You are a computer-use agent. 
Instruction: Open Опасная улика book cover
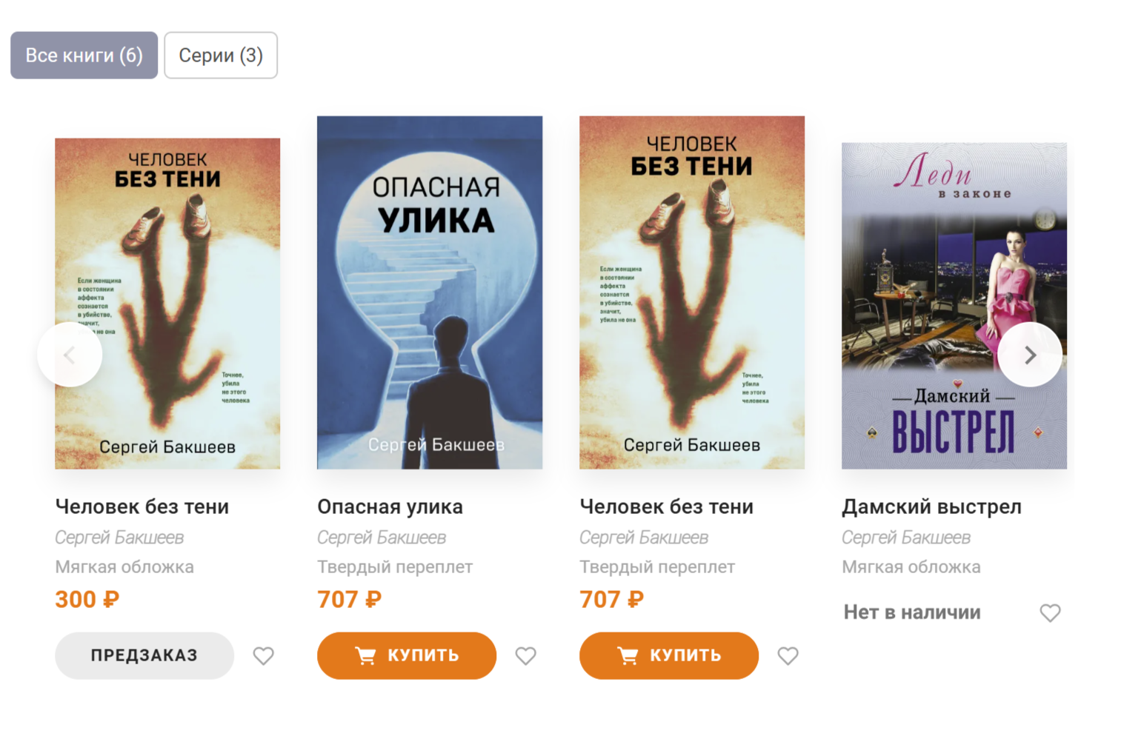(x=430, y=292)
